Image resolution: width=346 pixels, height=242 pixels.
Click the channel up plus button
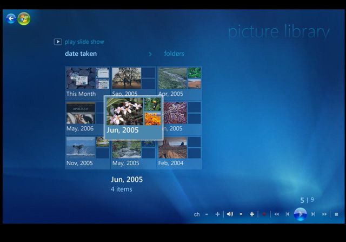pyautogui.click(x=217, y=214)
